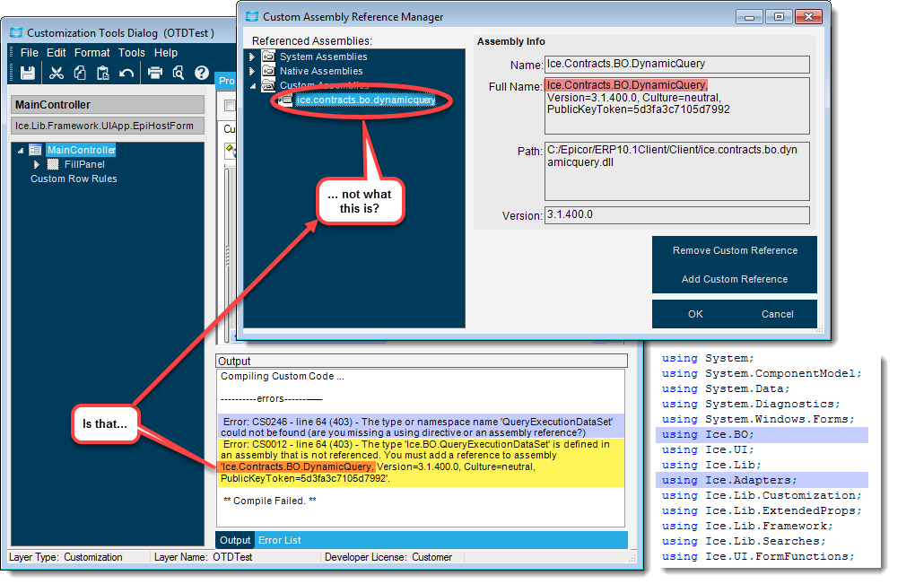Click Cancel in the Reference Manager
Viewport: 915px width, 584px height.
click(x=777, y=314)
